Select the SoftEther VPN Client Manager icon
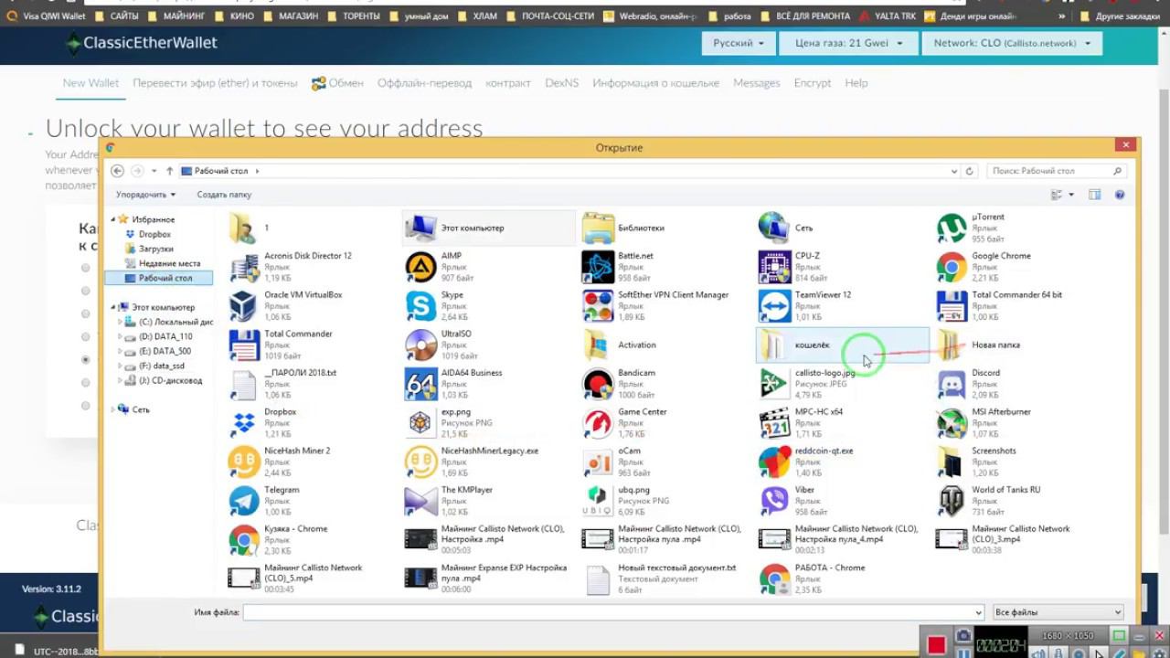The height and width of the screenshot is (658, 1170). pyautogui.click(x=598, y=306)
